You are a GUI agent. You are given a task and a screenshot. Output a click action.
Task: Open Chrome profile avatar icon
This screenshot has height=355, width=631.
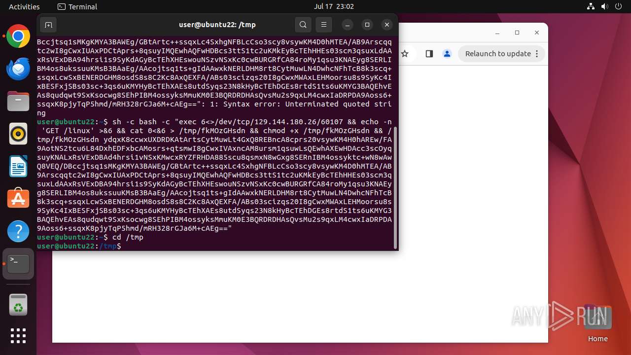(x=447, y=54)
